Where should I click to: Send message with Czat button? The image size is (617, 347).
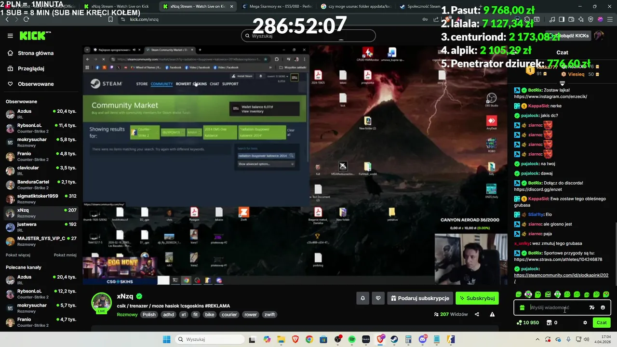tap(602, 323)
